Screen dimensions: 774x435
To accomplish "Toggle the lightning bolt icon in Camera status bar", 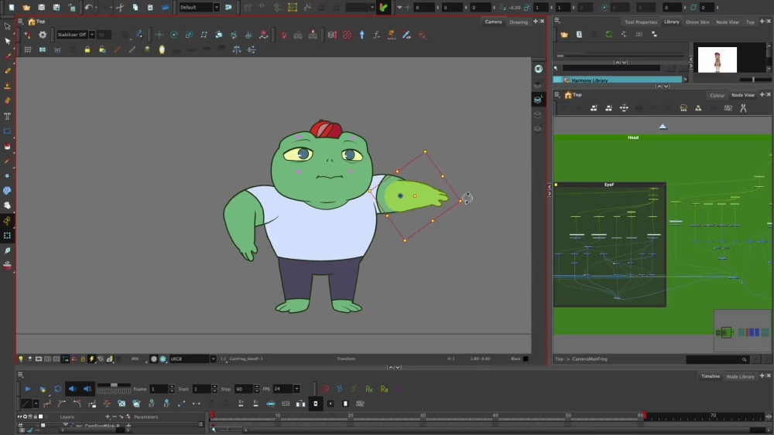I will click(91, 359).
